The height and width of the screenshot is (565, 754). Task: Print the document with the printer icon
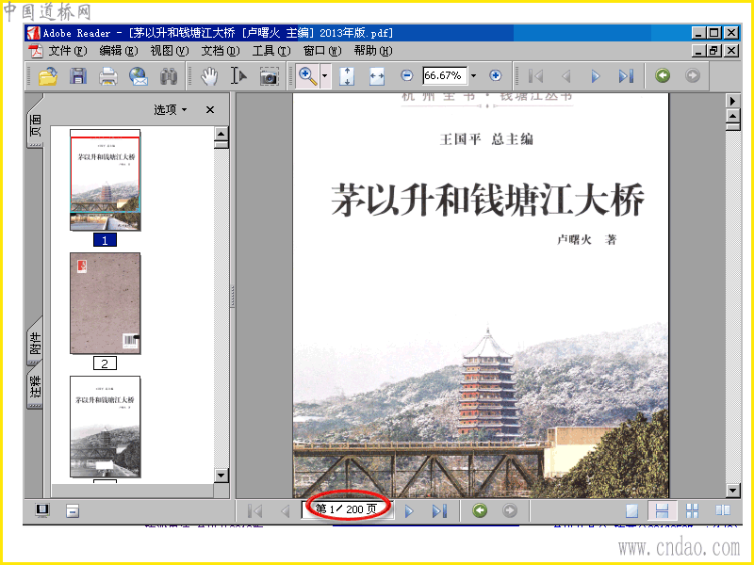[x=108, y=76]
